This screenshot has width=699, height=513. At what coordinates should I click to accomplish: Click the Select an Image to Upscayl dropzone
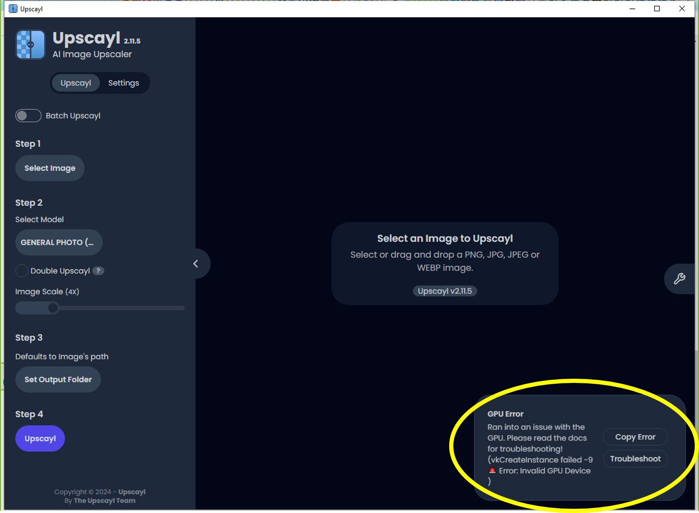(445, 264)
